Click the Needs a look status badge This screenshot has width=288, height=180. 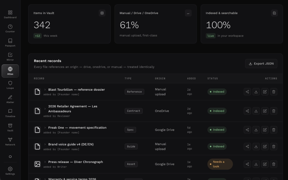(x=220, y=164)
